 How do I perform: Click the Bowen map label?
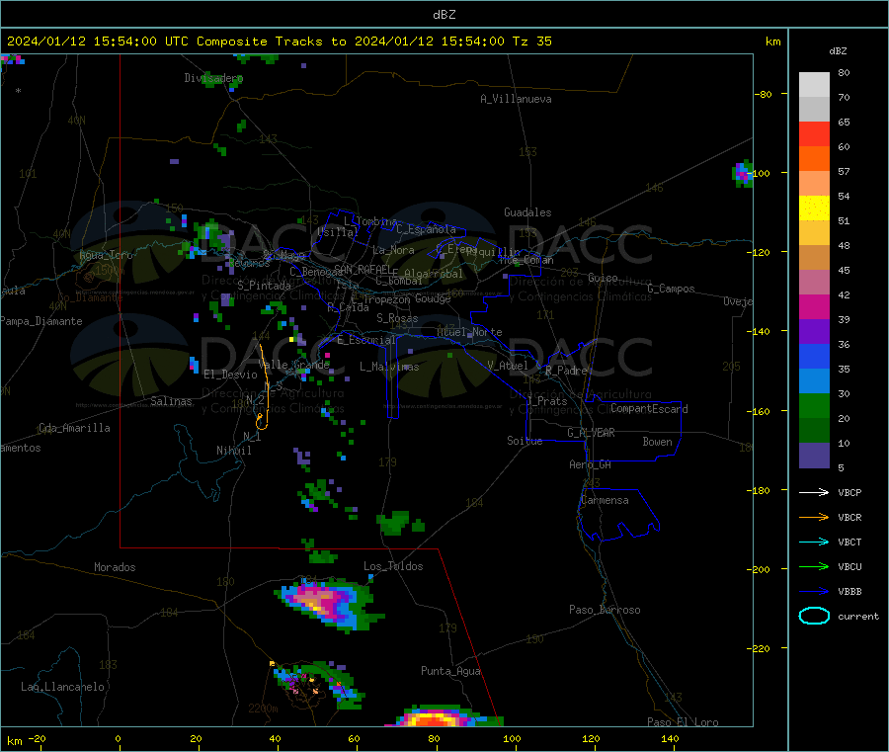[x=657, y=442]
